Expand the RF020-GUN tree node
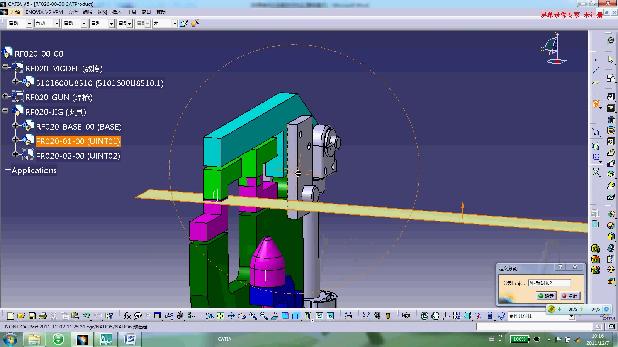The image size is (618, 347). [x=5, y=96]
